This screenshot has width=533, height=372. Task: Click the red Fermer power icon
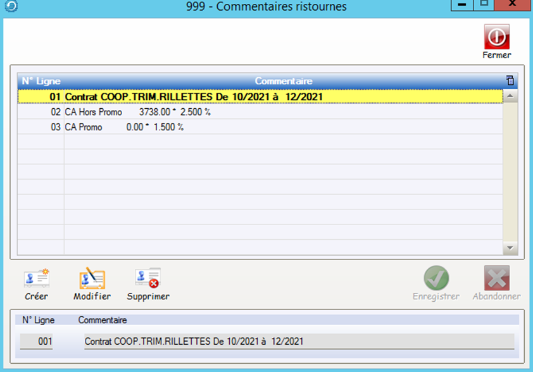tap(496, 37)
